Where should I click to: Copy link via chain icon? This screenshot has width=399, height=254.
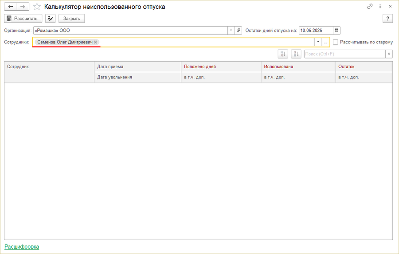(x=370, y=6)
